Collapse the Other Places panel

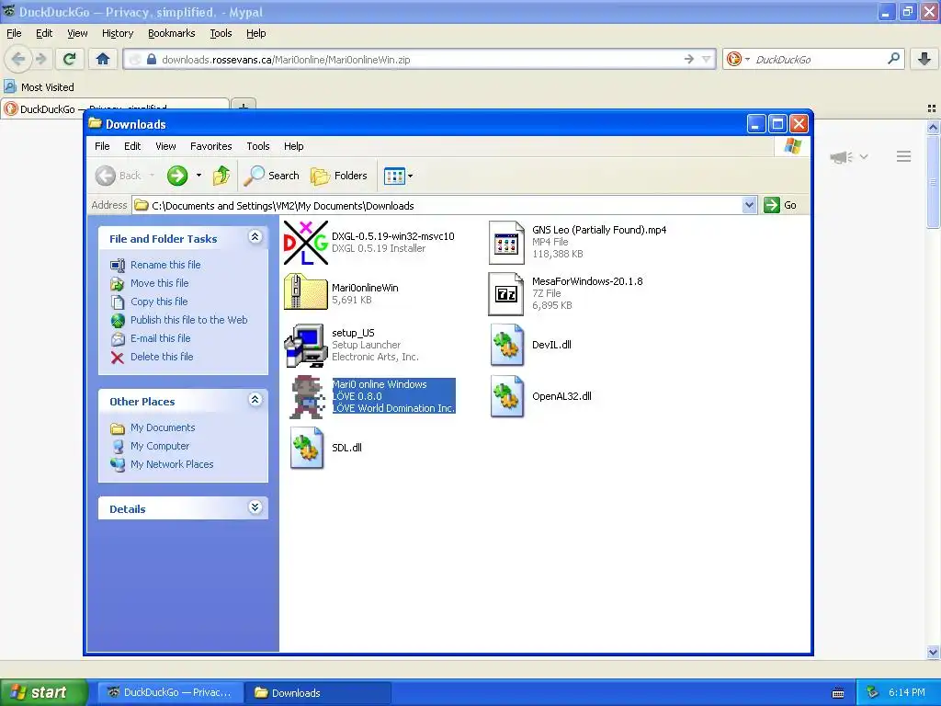[255, 399]
